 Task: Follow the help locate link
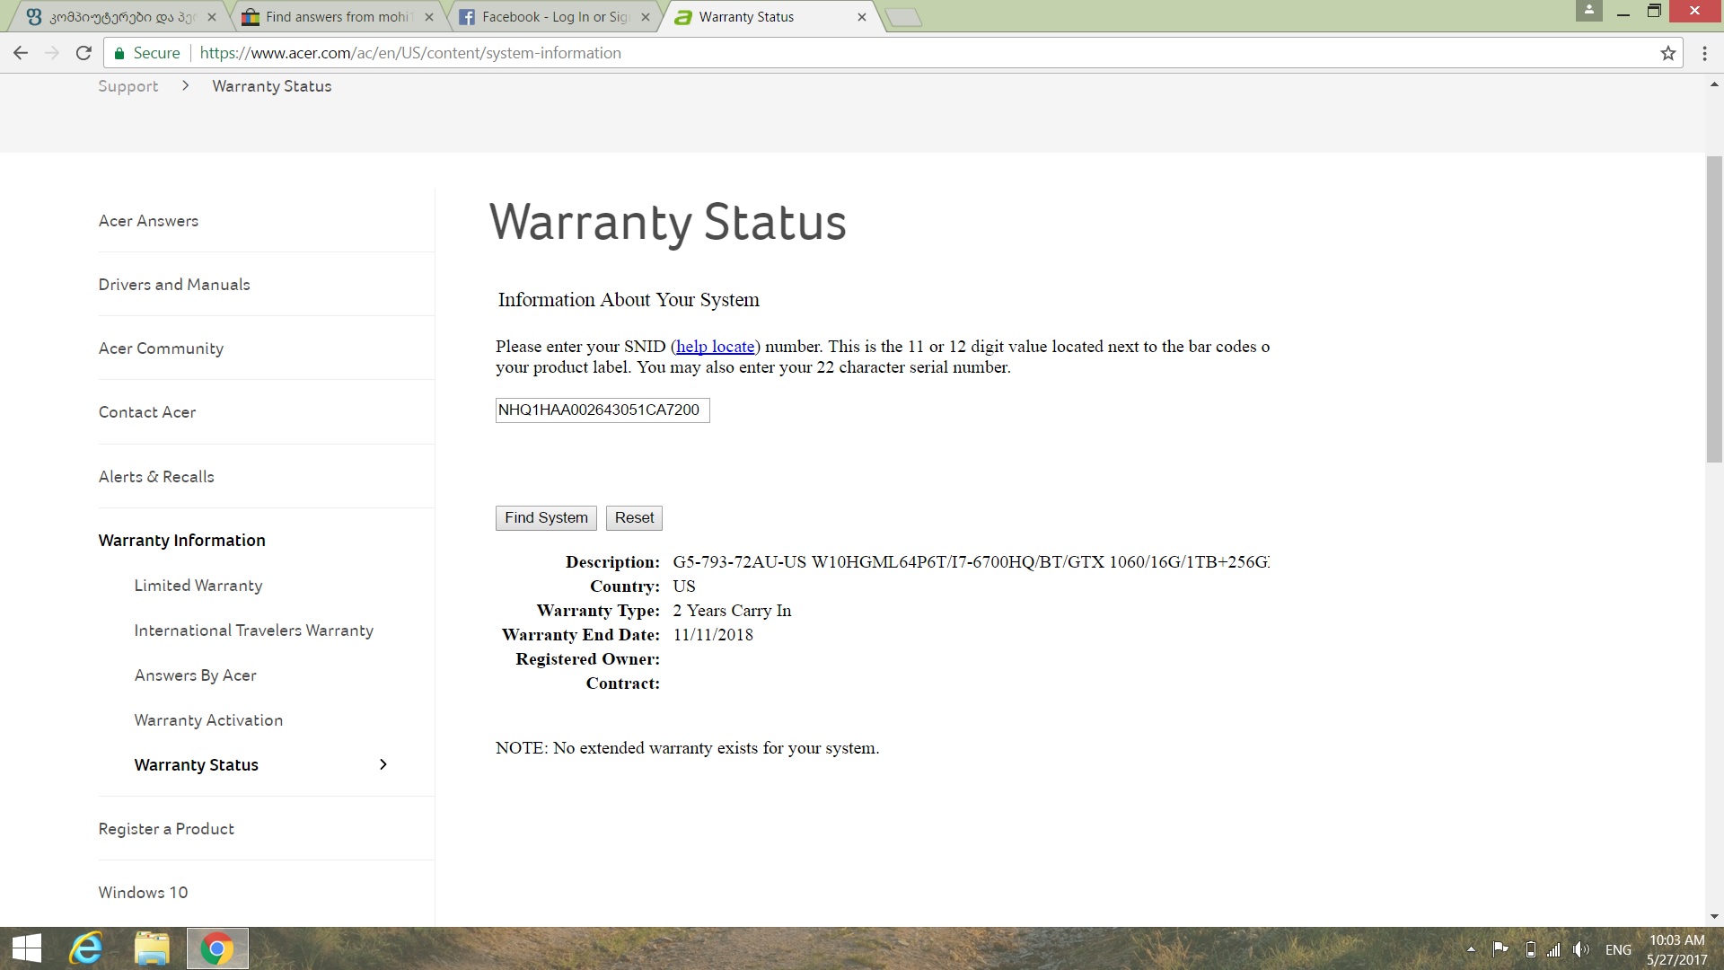click(715, 347)
